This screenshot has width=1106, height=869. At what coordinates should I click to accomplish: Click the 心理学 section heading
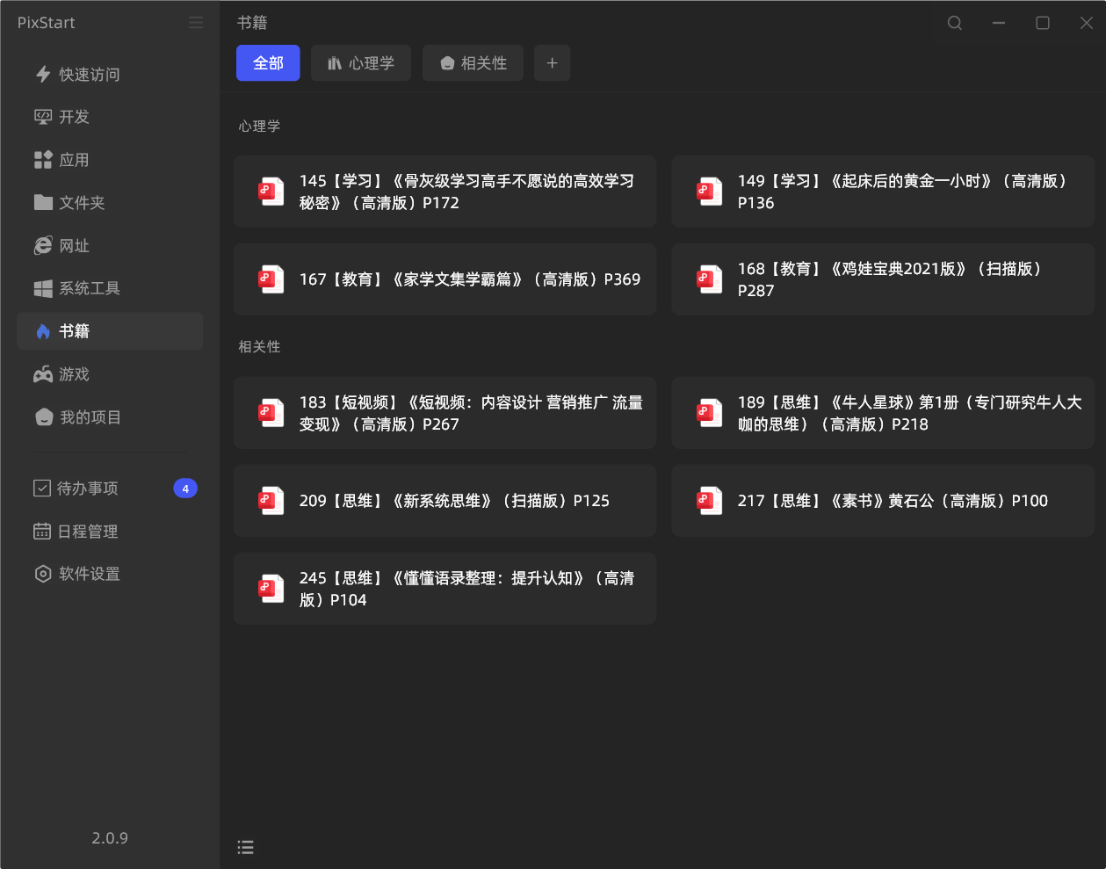(x=259, y=127)
